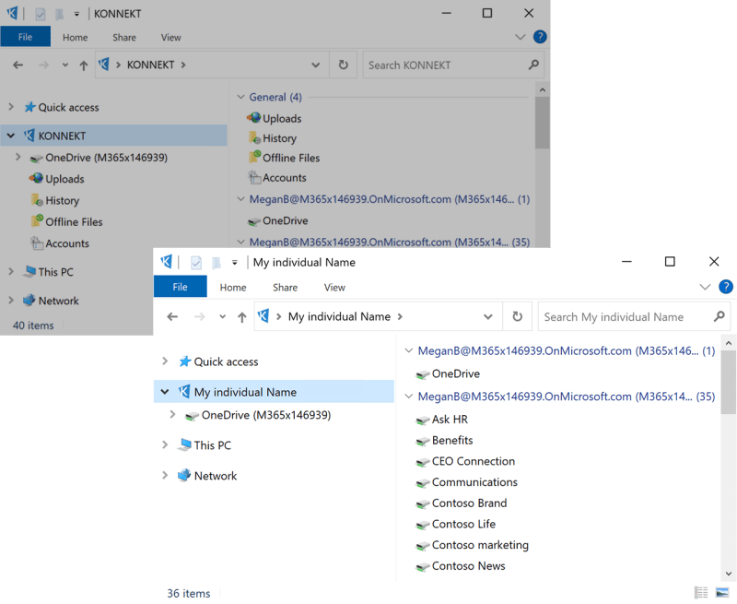Image resolution: width=737 pixels, height=604 pixels.
Task: Open Communications drive
Action: [467, 482]
